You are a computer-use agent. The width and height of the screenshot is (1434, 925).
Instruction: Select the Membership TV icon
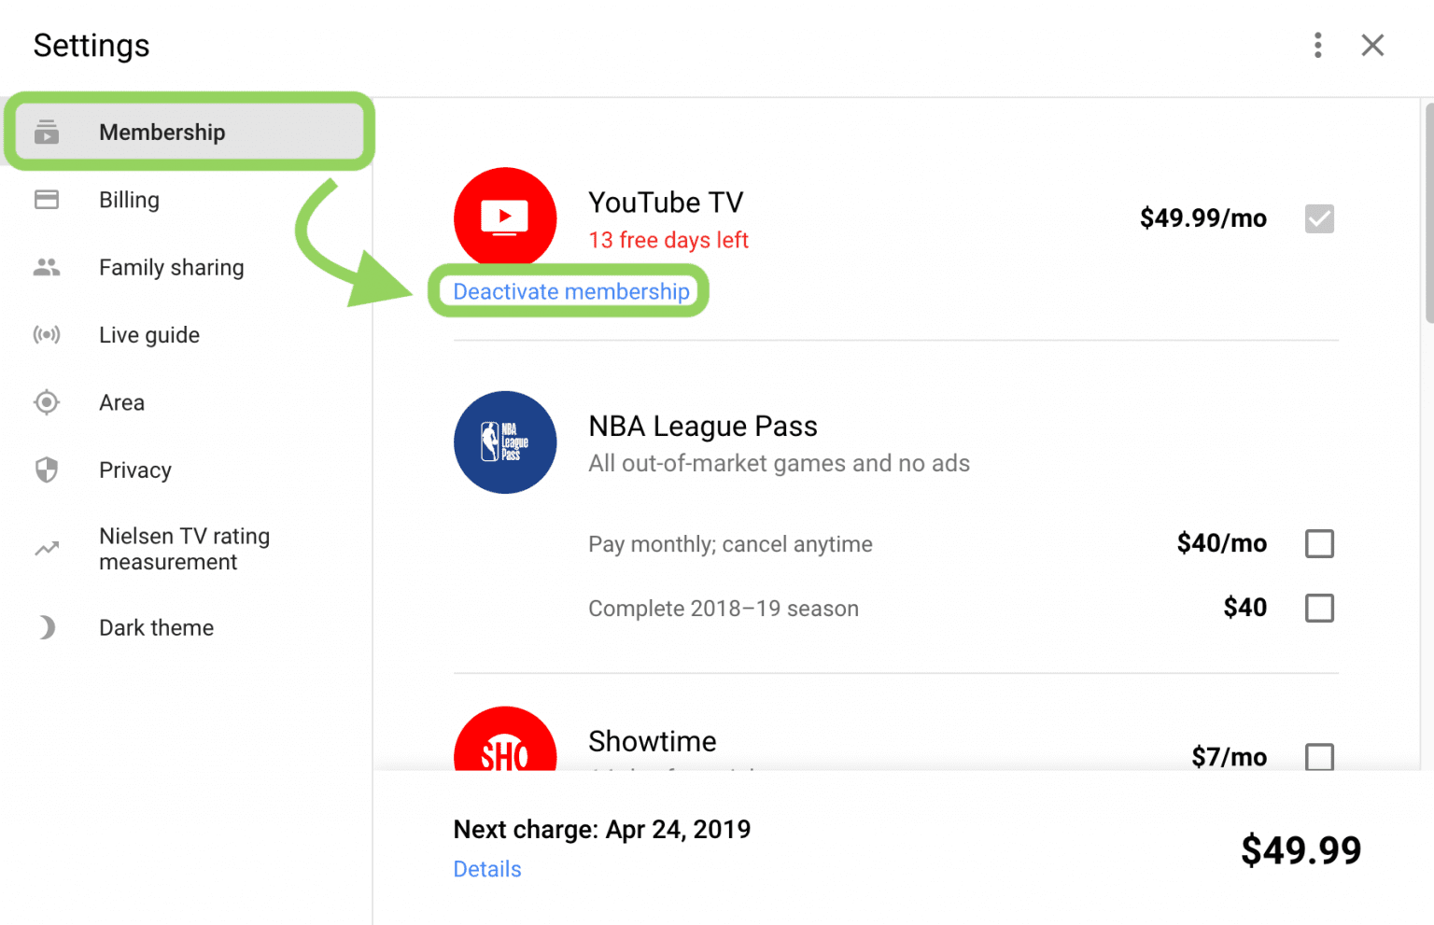[x=47, y=132]
